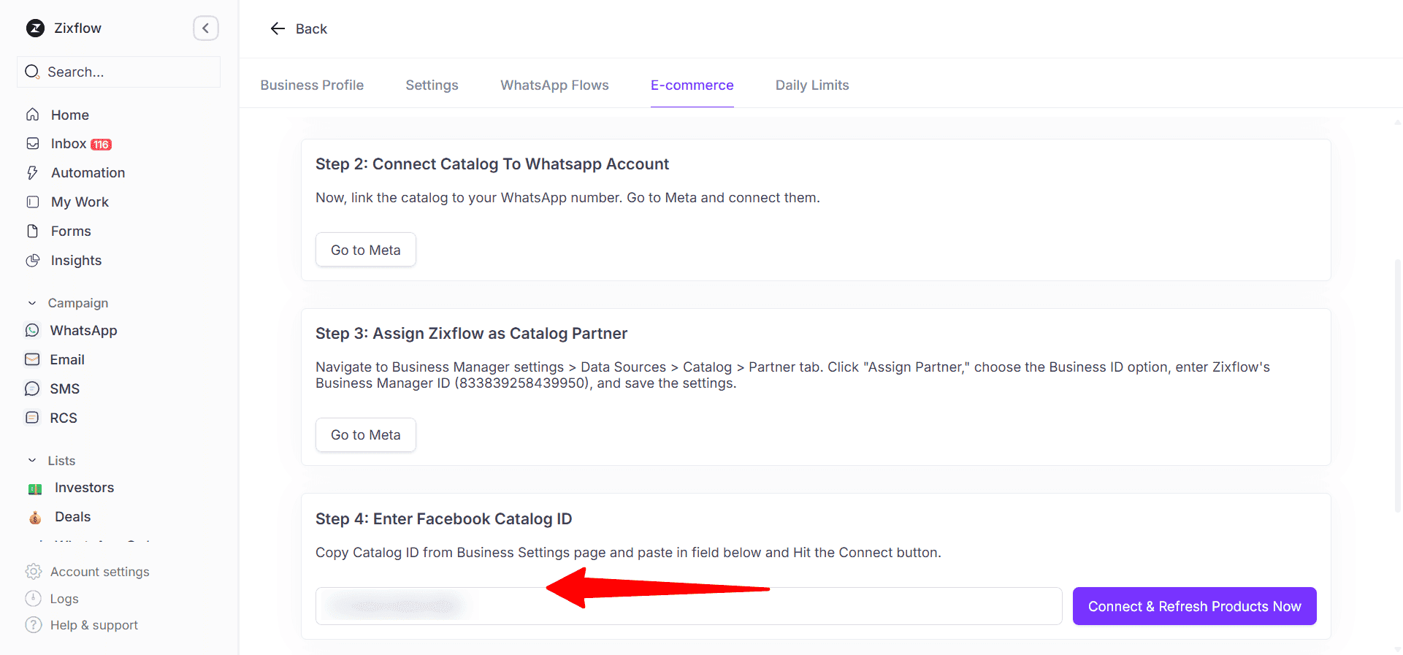The image size is (1403, 655).
Task: Collapse the sidebar with the chevron button
Action: [x=206, y=28]
